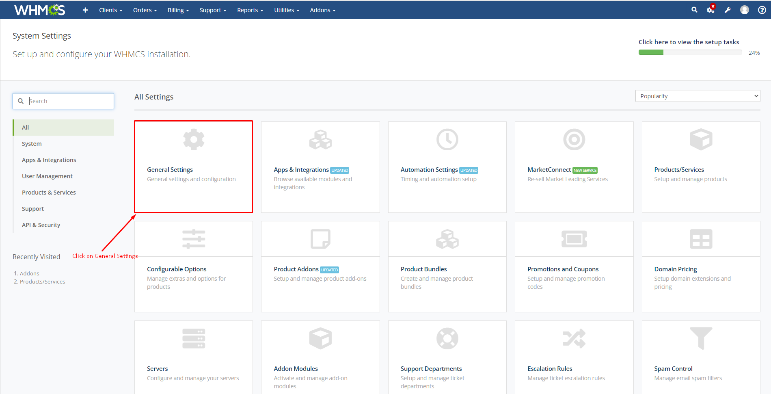Image resolution: width=771 pixels, height=394 pixels.
Task: Open the wrench configuration icon in navbar
Action: [728, 10]
